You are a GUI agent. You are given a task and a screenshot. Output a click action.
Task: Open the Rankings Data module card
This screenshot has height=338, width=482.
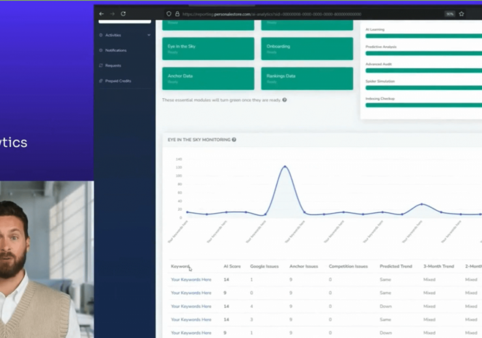click(x=307, y=79)
